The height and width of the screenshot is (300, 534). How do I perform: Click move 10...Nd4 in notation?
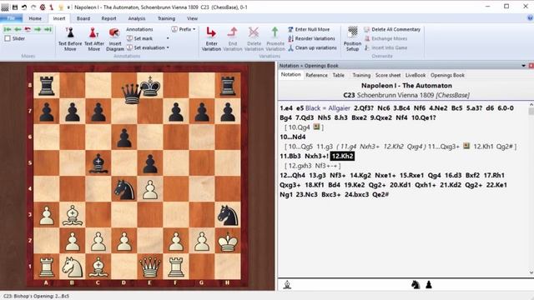[293, 137]
